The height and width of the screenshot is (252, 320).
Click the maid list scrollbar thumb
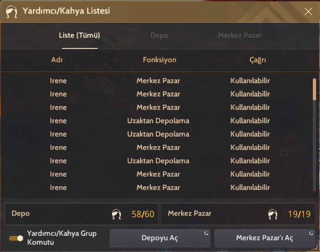314,89
